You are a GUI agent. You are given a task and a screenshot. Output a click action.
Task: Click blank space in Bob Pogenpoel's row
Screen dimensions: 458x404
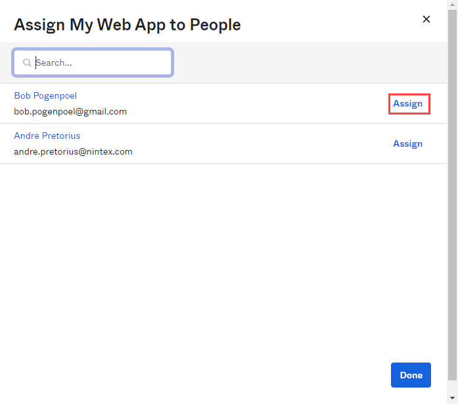tap(263, 104)
